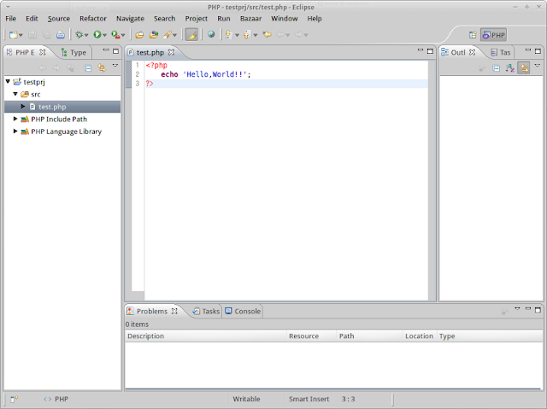Open the Next Annotation dropdown arrow
547x409 pixels.
(x=237, y=35)
